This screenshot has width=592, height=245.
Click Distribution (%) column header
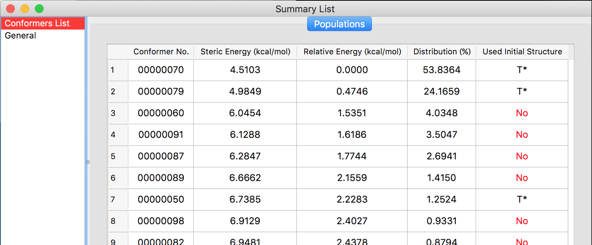point(442,52)
